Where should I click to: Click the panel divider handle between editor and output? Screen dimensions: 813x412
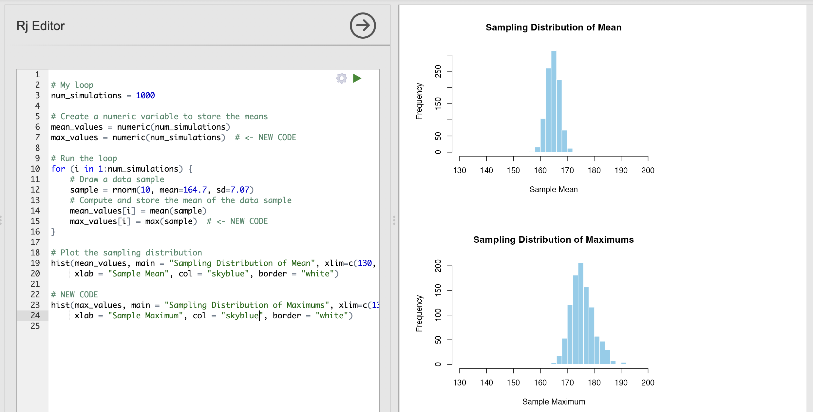(x=394, y=220)
